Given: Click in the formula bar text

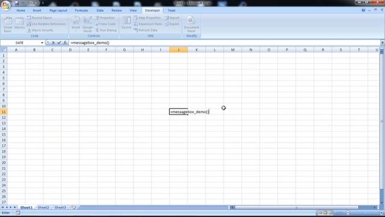Looking at the screenshot, I should click(90, 43).
